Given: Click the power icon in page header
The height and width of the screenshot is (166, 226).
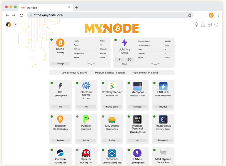Looking at the screenshot, I should (216, 25).
